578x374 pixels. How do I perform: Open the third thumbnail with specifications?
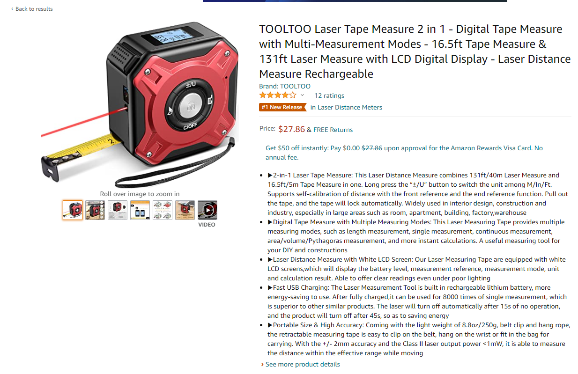click(118, 210)
